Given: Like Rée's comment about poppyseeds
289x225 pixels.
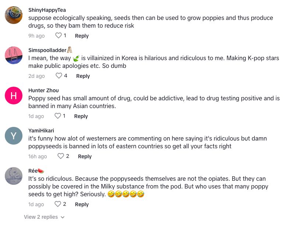Looking at the screenshot, I should [x=58, y=204].
